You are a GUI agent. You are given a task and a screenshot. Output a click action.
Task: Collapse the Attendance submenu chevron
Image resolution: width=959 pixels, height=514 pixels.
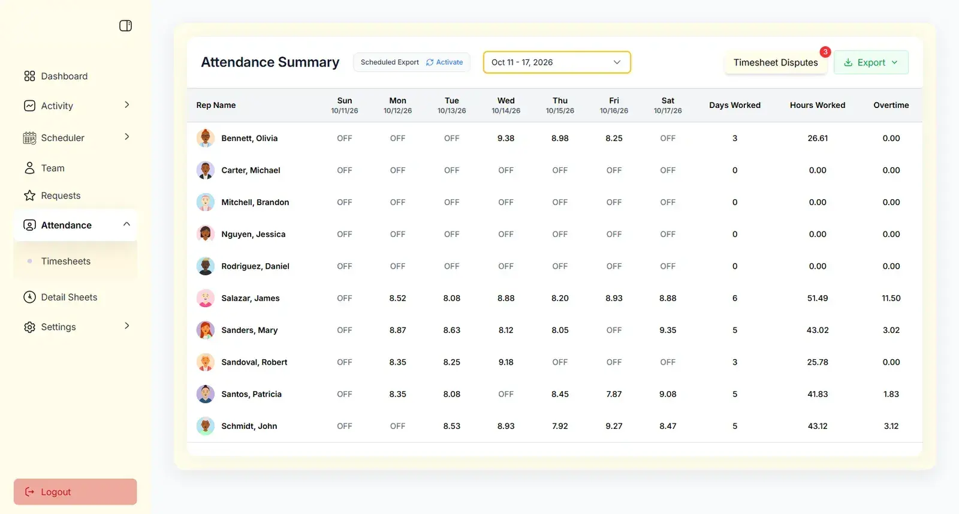[x=126, y=224]
